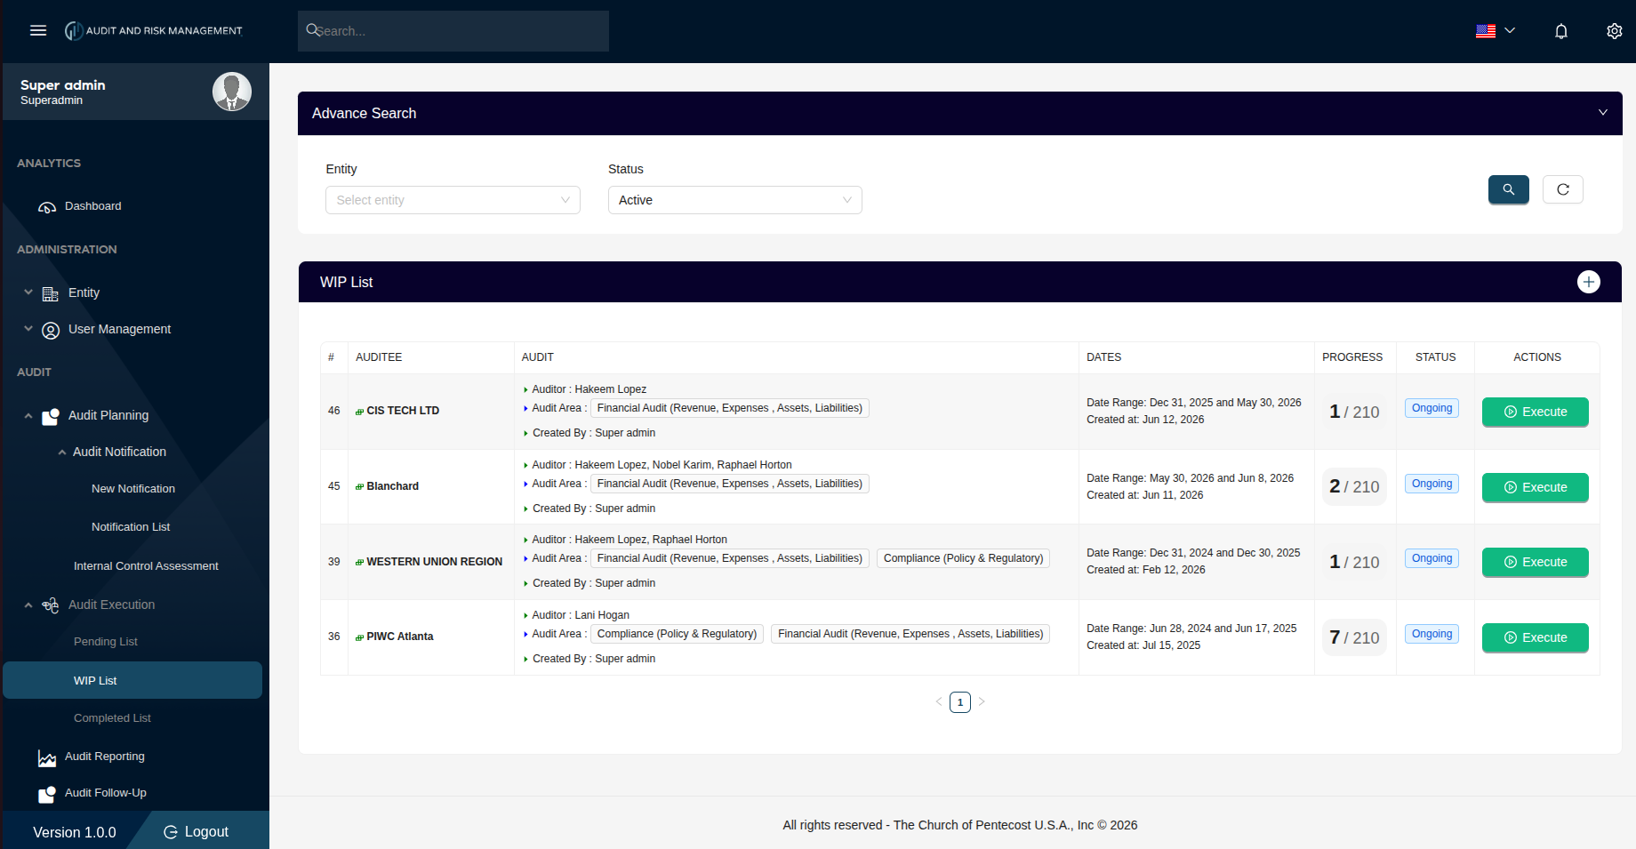Open the hamburger menu
The width and height of the screenshot is (1636, 849).
coord(38,31)
